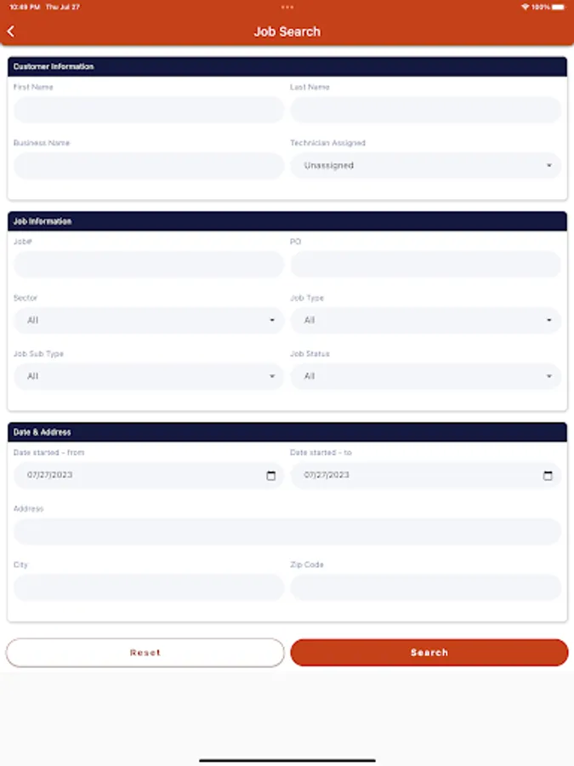The height and width of the screenshot is (766, 574).
Task: Click the Job# input field
Action: tap(149, 265)
